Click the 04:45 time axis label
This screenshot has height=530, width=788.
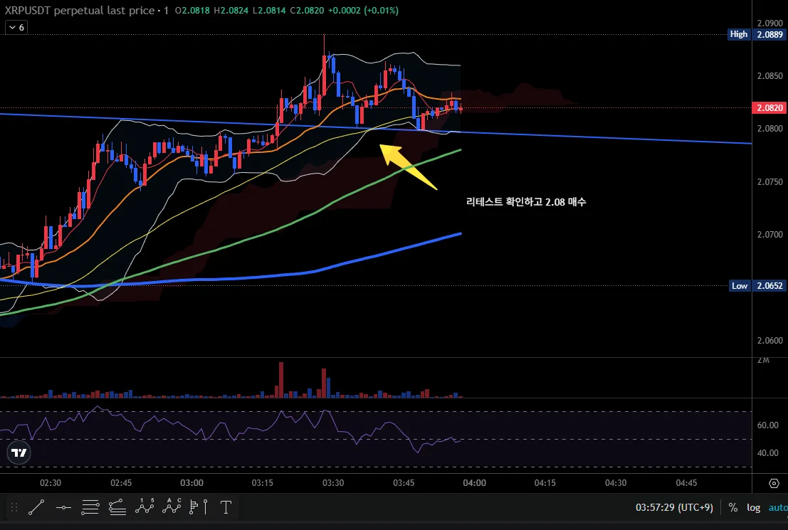[x=686, y=483]
